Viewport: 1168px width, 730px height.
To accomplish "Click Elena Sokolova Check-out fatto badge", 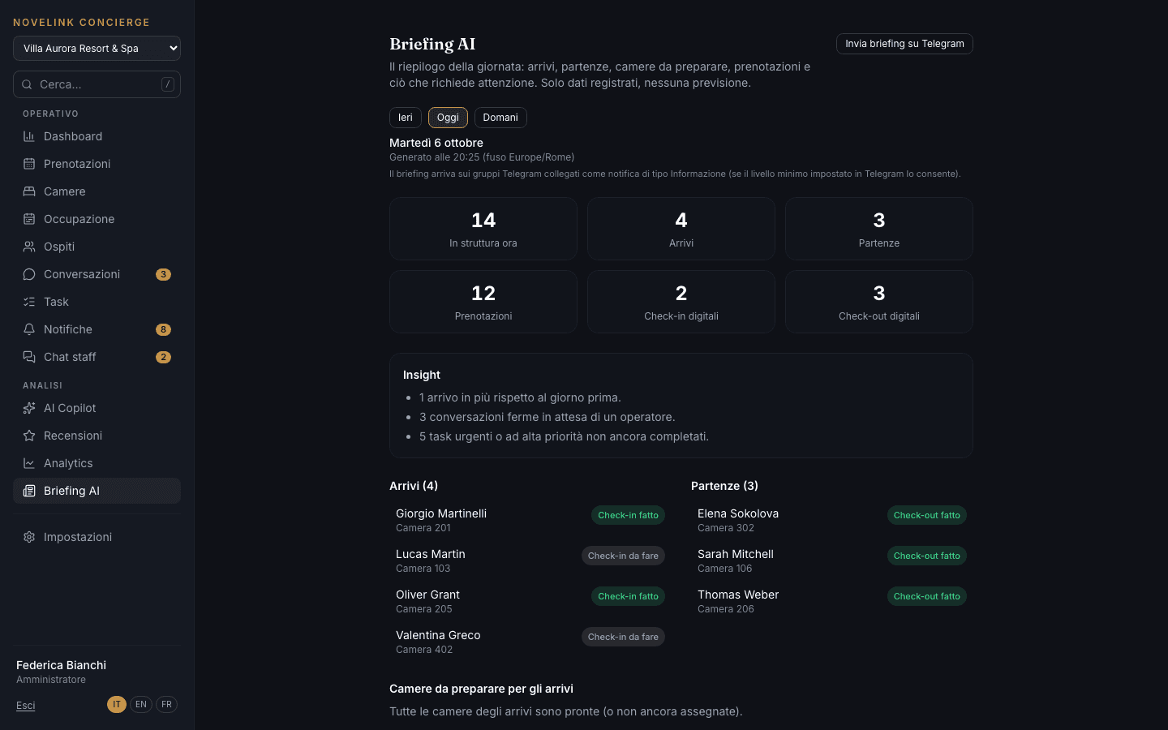I will pos(926,515).
